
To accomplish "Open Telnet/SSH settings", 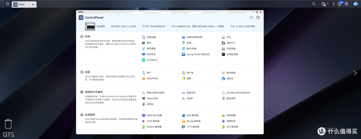I will (x=150, y=99).
